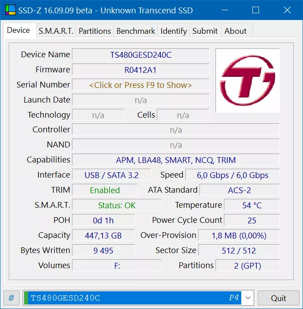Click the title bar text 'SSD-Z 16.09.09 beta'
Image resolution: width=303 pixels, height=309 pixels.
[55, 10]
